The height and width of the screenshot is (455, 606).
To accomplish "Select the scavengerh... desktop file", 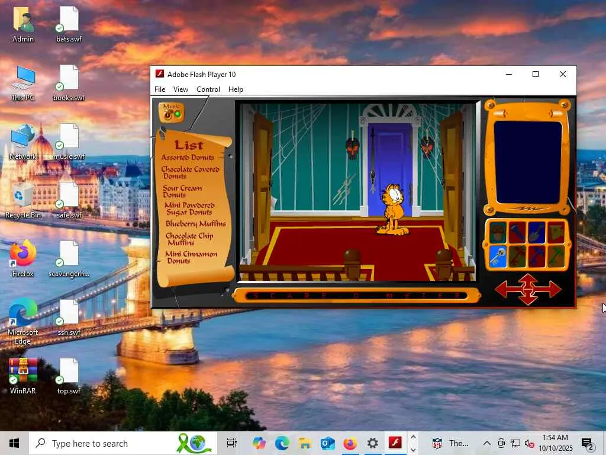I will click(69, 259).
